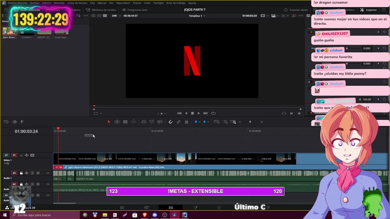Open Discord from the taskbar
390x219 pixels.
pos(155,215)
